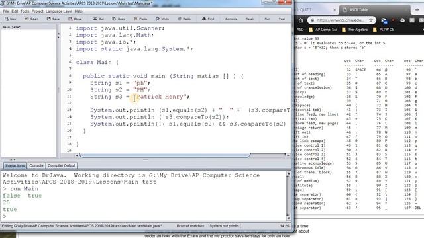Image resolution: width=424 pixels, height=238 pixels.
Task: Click the Redo toolbar button
Action: tap(184, 19)
